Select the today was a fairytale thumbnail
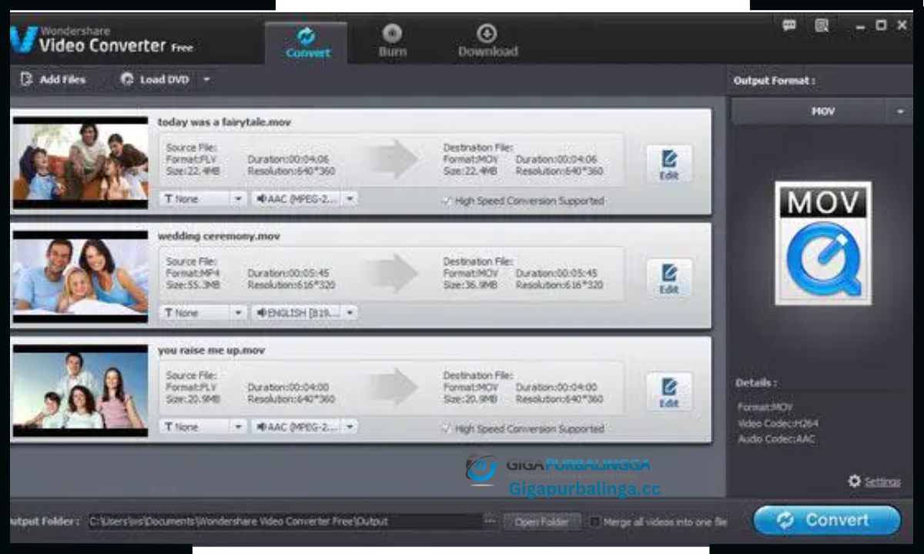 point(80,162)
